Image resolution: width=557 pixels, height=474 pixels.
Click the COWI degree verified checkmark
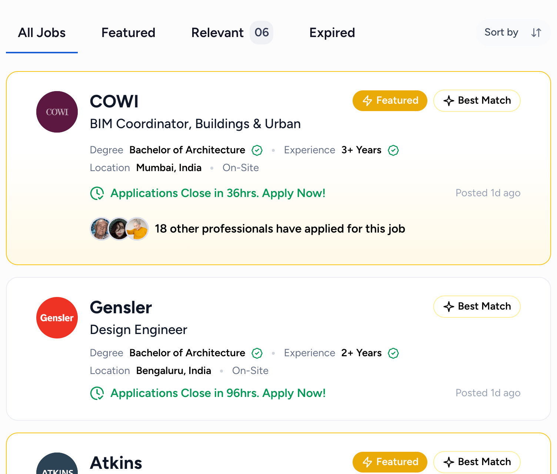pyautogui.click(x=257, y=150)
